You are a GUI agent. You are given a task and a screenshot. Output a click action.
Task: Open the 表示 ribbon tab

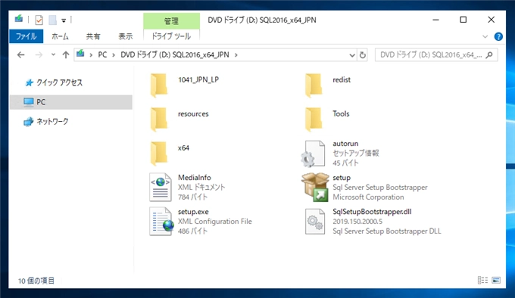pyautogui.click(x=126, y=36)
